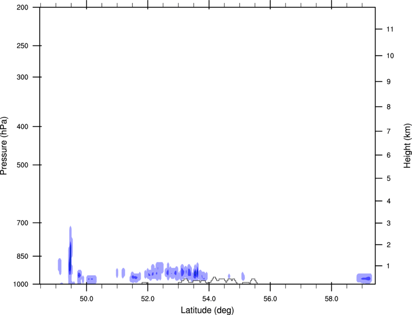Image resolution: width=412 pixels, height=315 pixels.
Task: Click the 52.0 latitude tick label
Action: [x=148, y=299]
